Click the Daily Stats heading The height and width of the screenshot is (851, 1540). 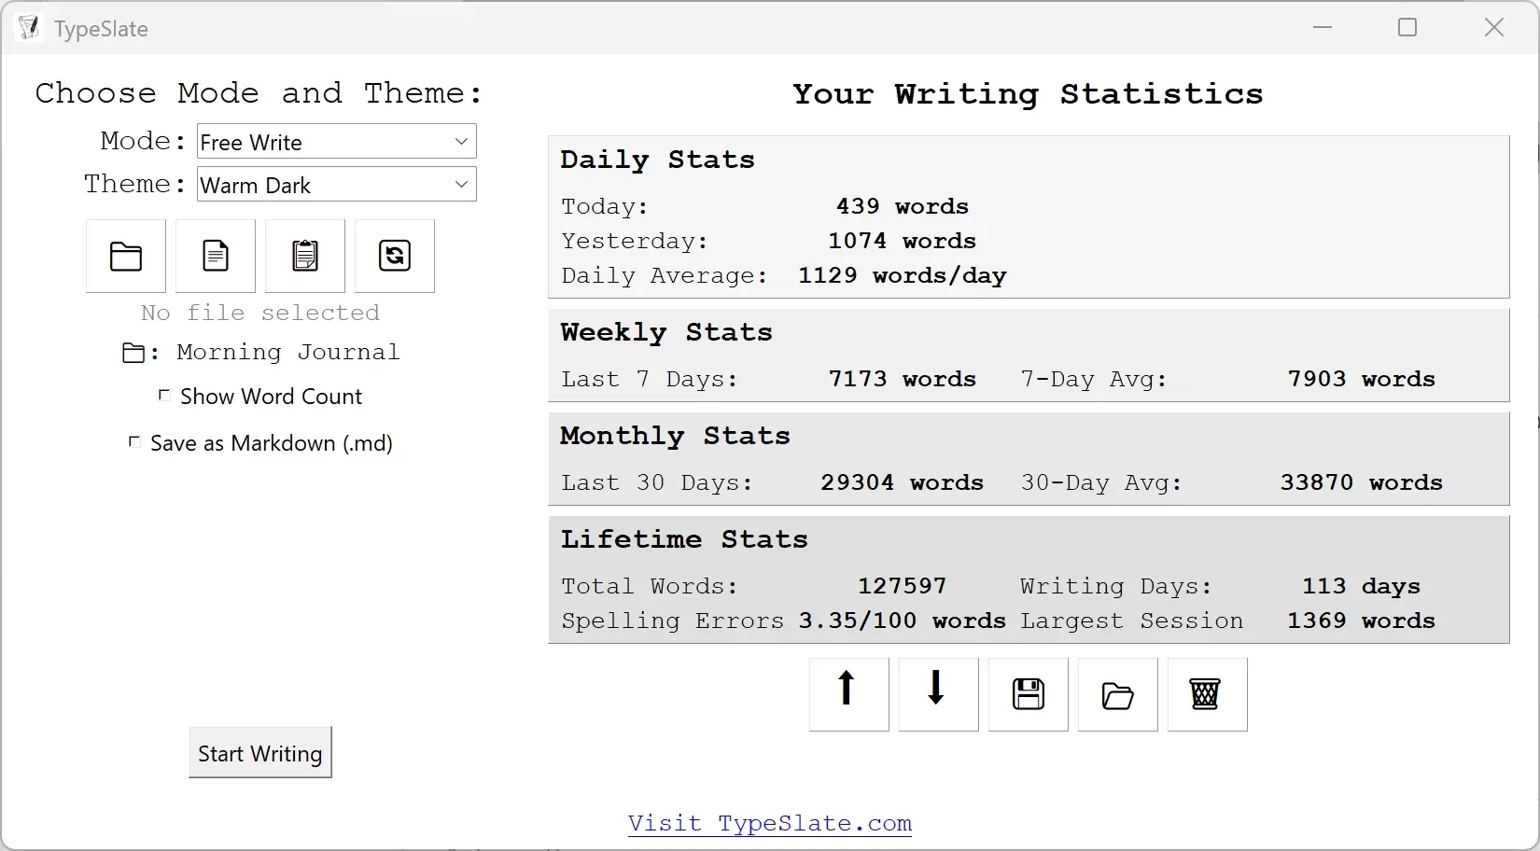tap(657, 160)
